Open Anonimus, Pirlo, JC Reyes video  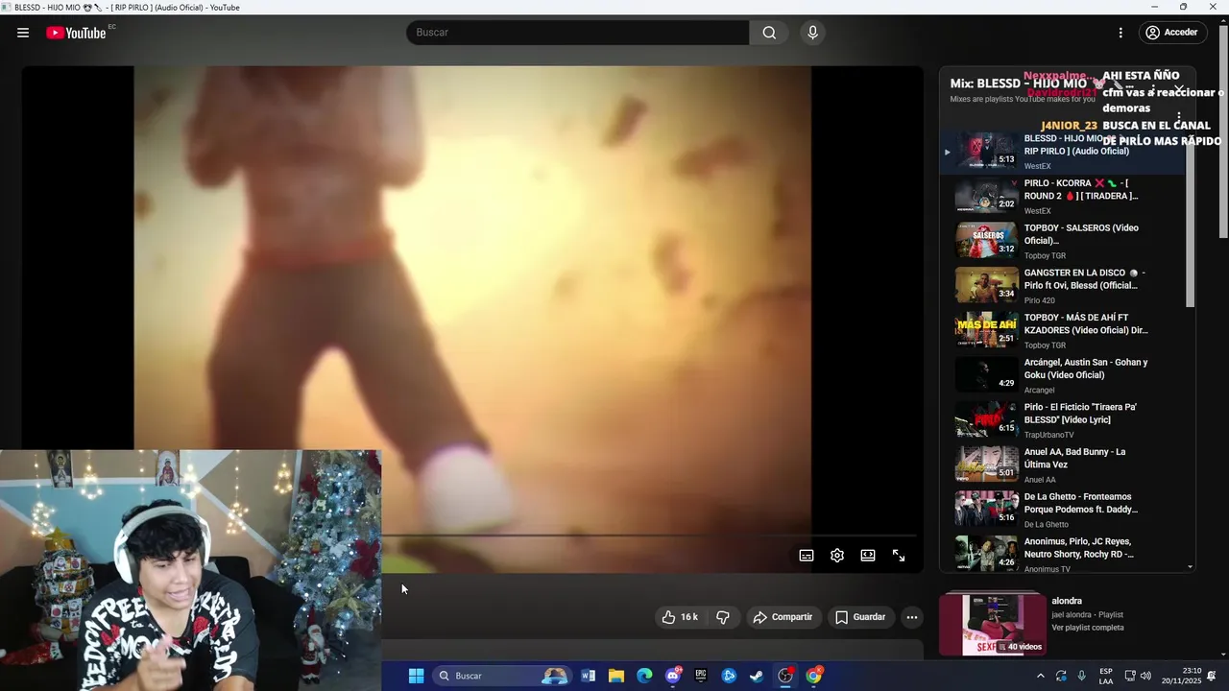coord(1061,554)
